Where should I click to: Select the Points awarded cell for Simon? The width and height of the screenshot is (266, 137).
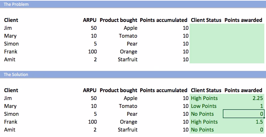pos(244,114)
